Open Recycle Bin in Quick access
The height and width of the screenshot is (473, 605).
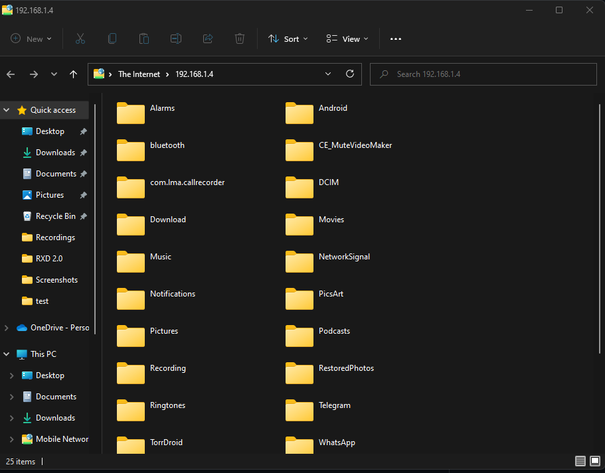(49, 216)
